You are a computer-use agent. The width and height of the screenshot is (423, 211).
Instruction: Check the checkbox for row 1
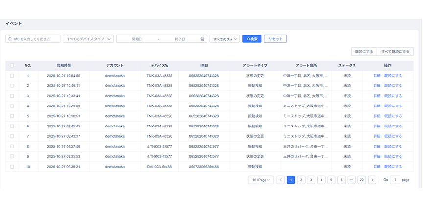pos(12,76)
